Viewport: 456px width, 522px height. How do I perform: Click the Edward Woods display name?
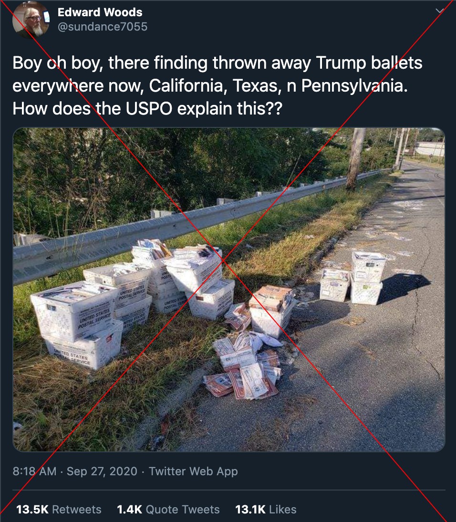(100, 12)
